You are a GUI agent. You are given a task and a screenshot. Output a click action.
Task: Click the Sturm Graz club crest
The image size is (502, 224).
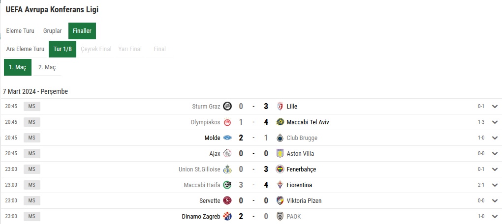pyautogui.click(x=227, y=106)
